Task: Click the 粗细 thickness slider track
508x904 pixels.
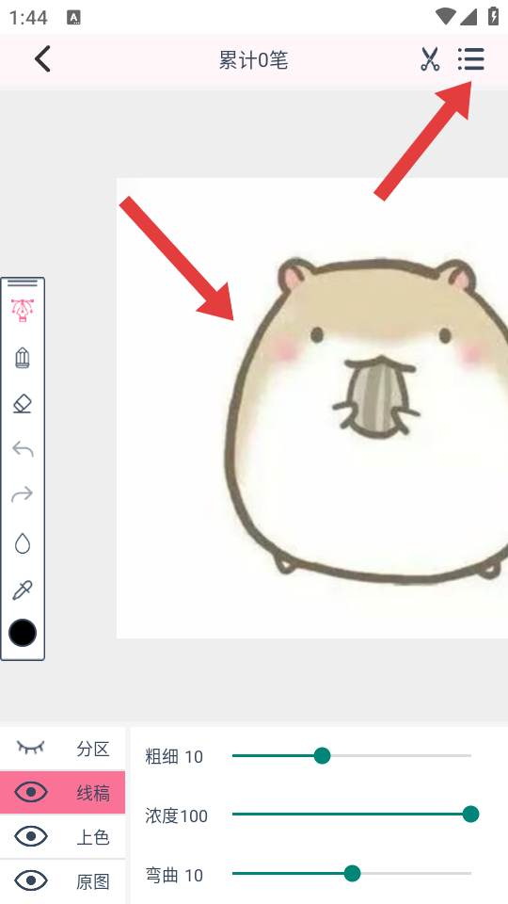Action: click(x=351, y=755)
